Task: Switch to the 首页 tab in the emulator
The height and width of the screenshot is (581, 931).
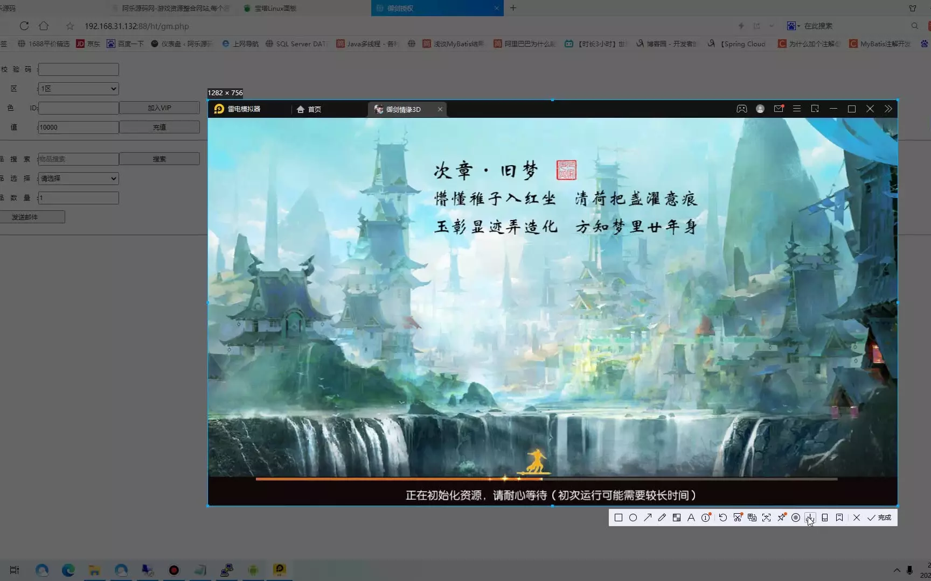Action: (x=309, y=109)
